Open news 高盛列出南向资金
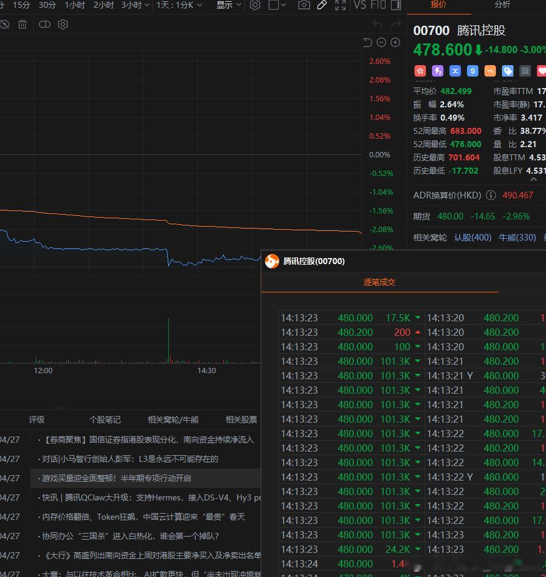Screen dimensions: 546x577 (149, 555)
